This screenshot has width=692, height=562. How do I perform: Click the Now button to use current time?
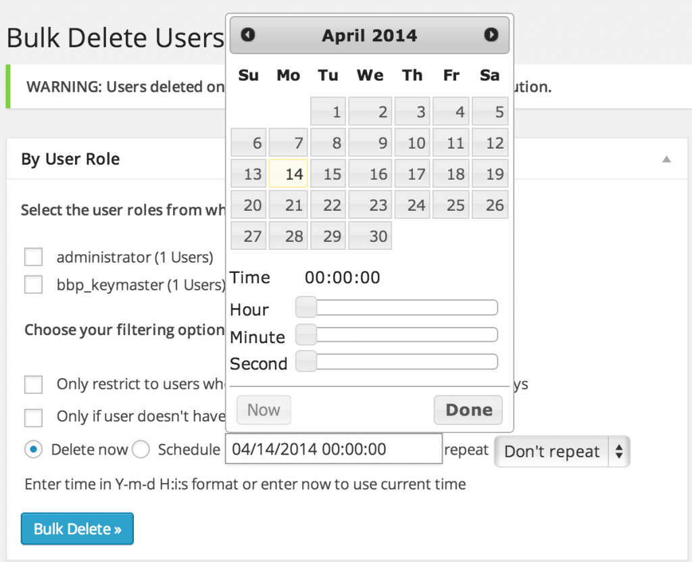tap(263, 409)
